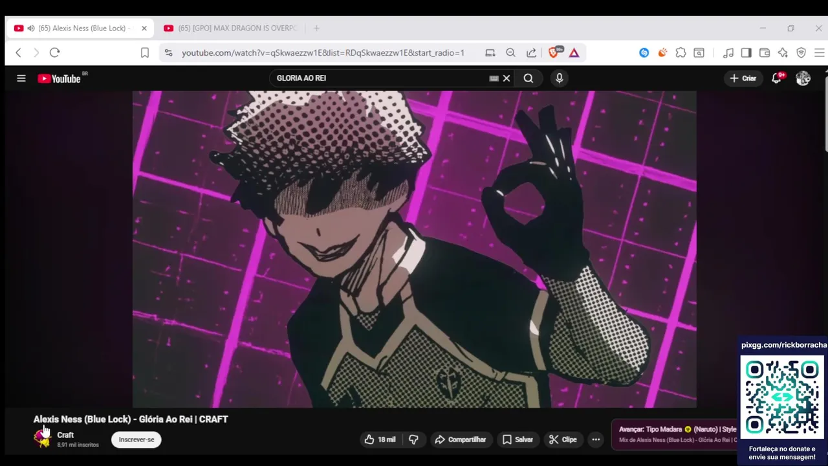Switch to the GPO MAX DRAGON tab
This screenshot has width=828, height=466.
[x=230, y=28]
